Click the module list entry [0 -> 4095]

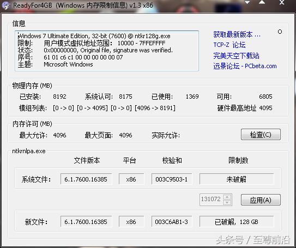click(92, 108)
